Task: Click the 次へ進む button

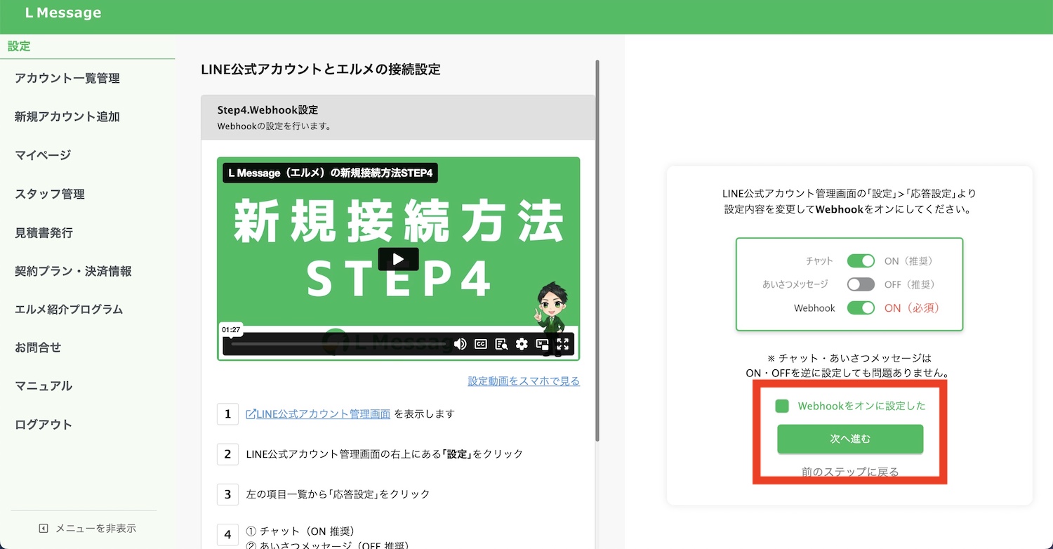Action: (850, 439)
